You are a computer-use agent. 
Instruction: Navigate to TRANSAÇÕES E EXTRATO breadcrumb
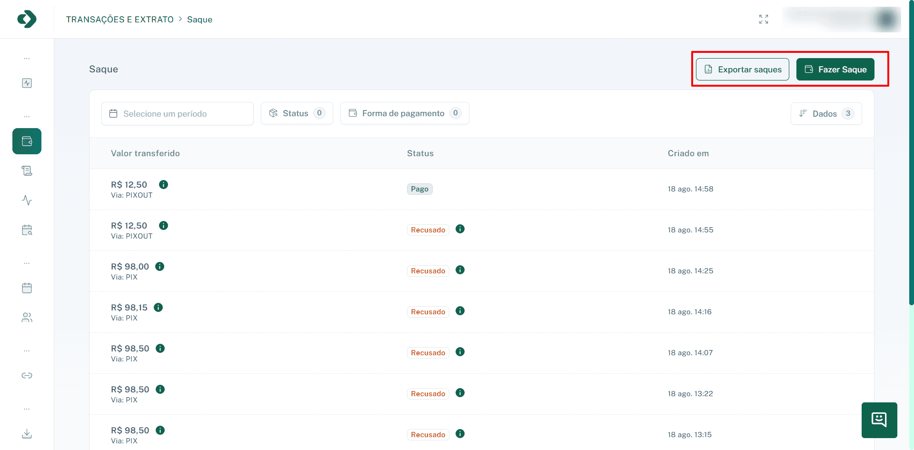(119, 19)
